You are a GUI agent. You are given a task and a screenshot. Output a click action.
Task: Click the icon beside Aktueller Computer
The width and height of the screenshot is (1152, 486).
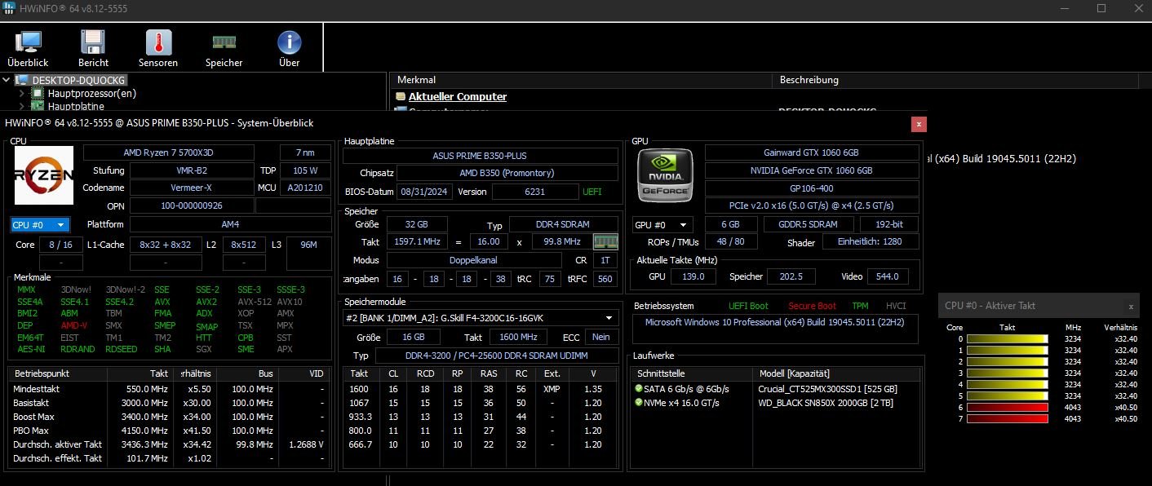point(401,96)
